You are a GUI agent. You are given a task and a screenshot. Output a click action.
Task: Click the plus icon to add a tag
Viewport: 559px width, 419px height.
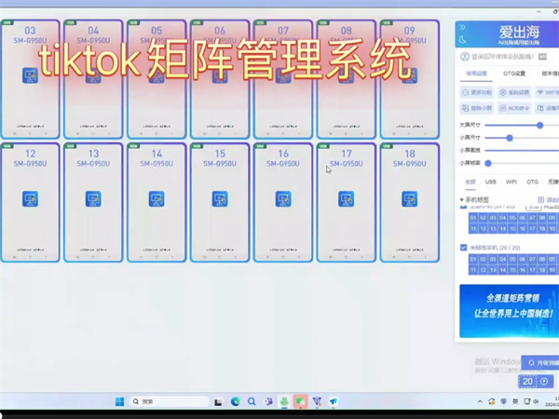pos(540,200)
